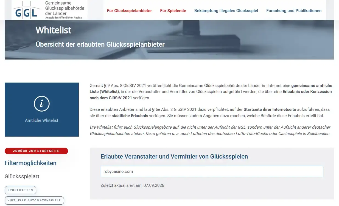Click the search field containing robycasino.com
This screenshot has height=206, width=339.
point(212,171)
